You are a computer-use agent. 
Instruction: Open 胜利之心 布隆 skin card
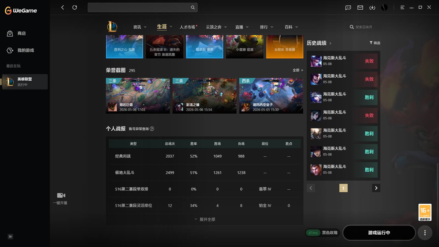pyautogui.click(x=125, y=47)
